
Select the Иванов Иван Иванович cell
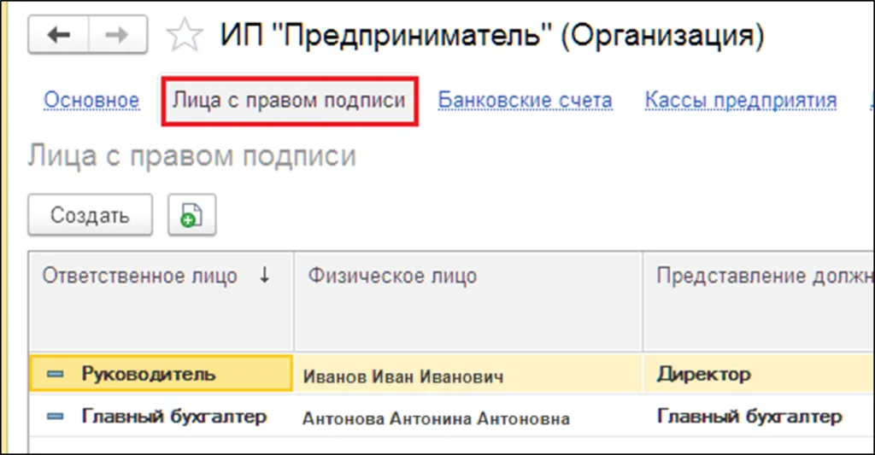[x=402, y=376]
